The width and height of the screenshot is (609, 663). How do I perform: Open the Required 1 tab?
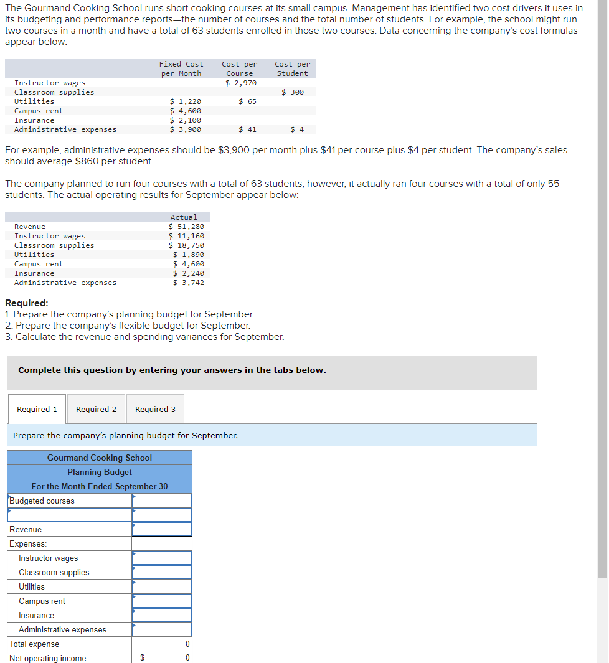tap(37, 409)
